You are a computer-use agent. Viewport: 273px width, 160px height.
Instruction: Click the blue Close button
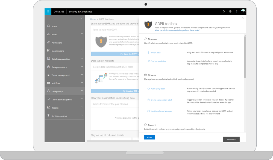tap(149, 137)
